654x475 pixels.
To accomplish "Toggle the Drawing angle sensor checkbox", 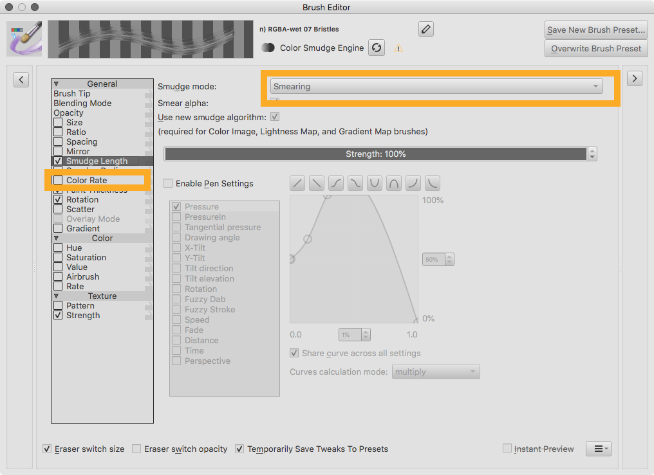I will click(x=176, y=237).
